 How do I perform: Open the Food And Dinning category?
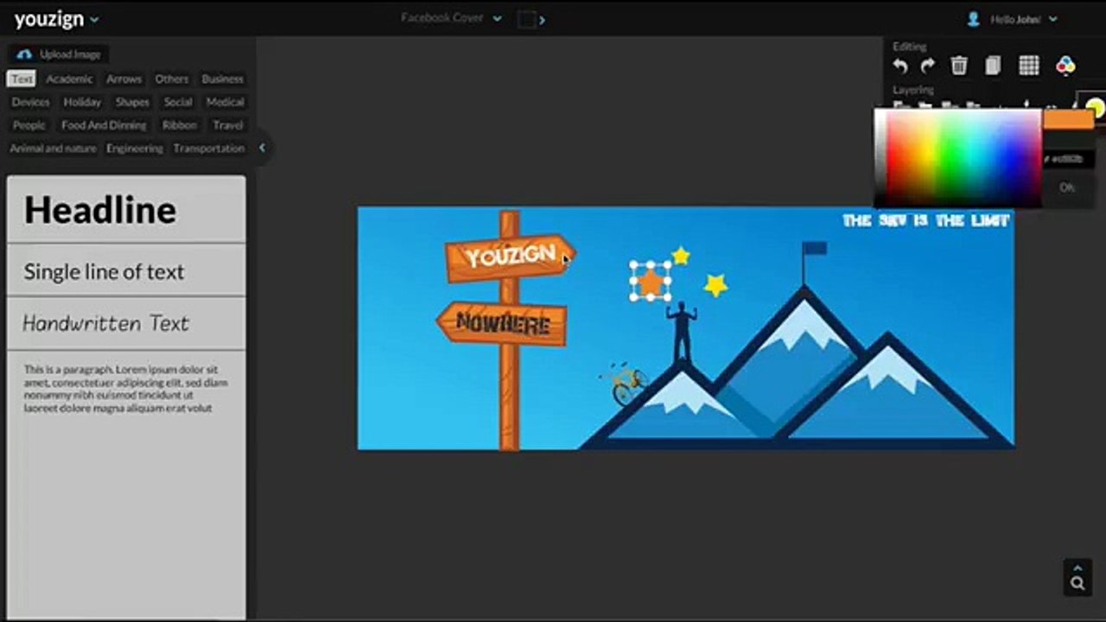coord(104,125)
